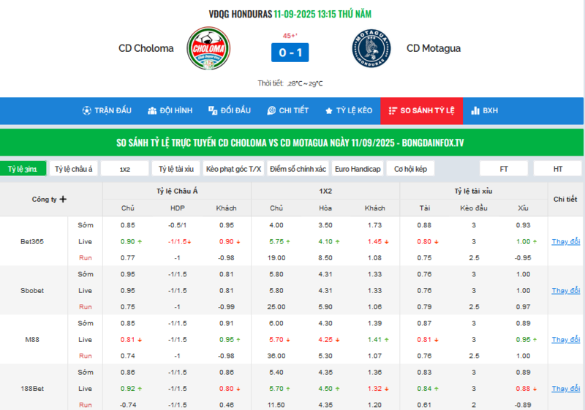Go to the Tỷ Lệ Kèo tab
This screenshot has height=410, width=585.
(x=348, y=110)
